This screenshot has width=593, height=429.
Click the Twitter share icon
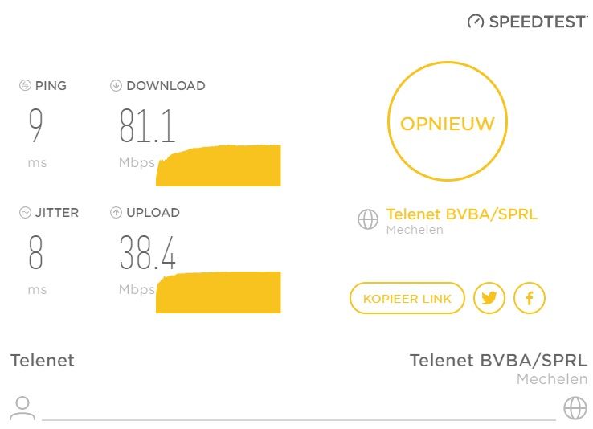coord(489,298)
